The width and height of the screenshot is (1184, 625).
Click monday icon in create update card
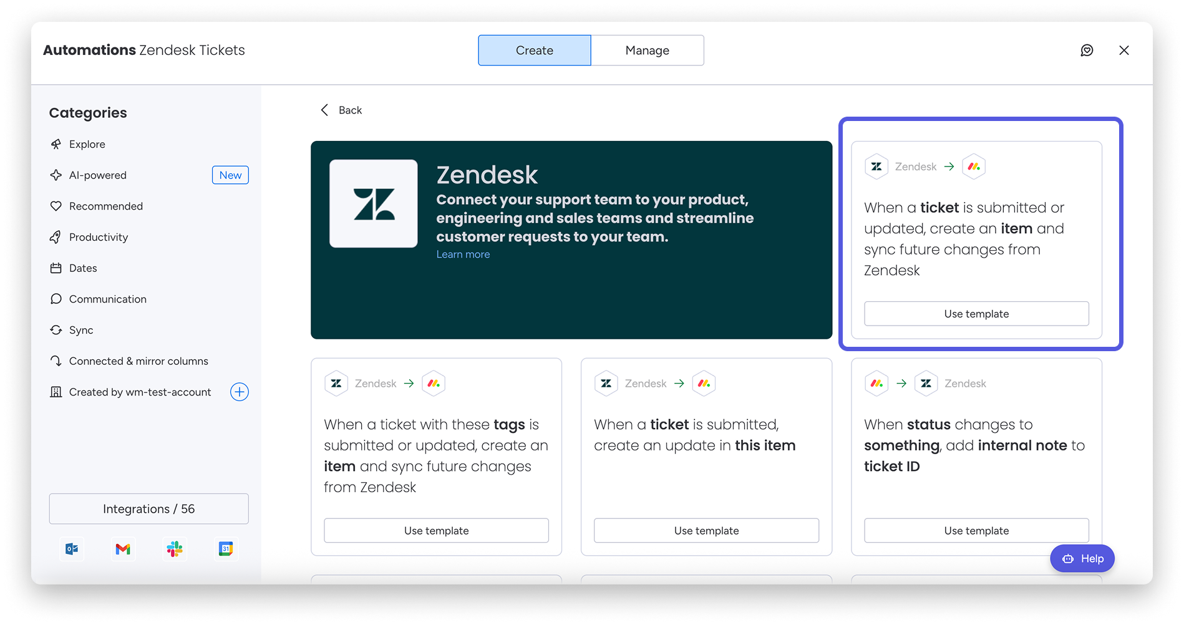(x=704, y=384)
